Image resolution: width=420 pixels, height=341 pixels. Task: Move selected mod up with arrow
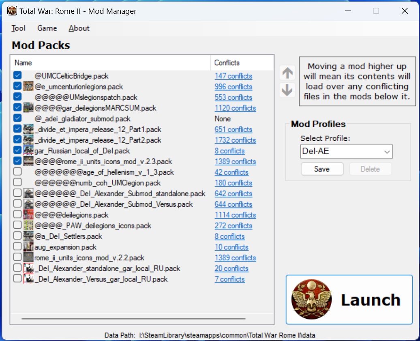click(287, 73)
